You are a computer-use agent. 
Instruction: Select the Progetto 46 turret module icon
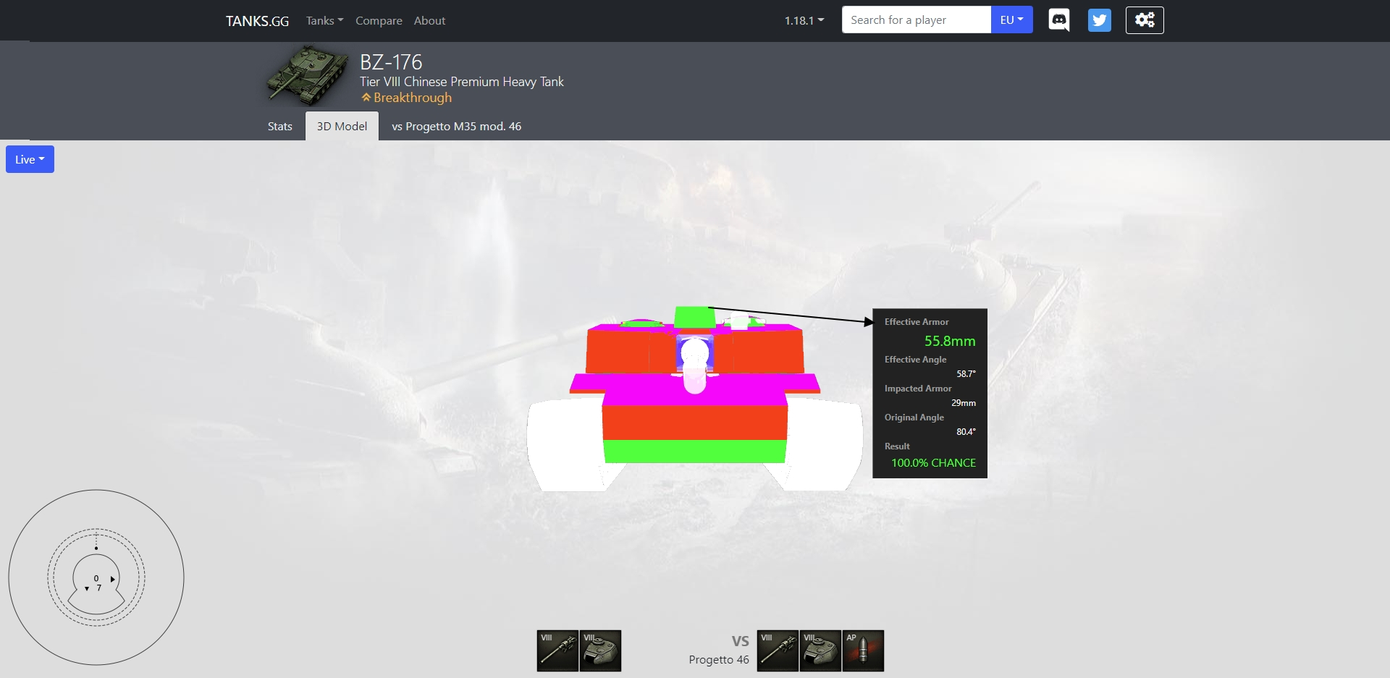[820, 651]
